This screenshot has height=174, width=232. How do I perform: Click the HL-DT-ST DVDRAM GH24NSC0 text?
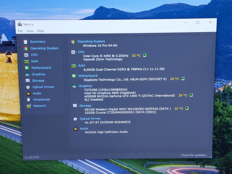point(108,122)
